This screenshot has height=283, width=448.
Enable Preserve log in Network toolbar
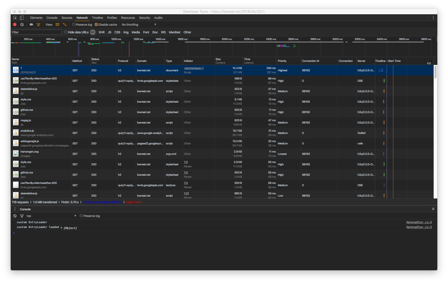coord(74,25)
